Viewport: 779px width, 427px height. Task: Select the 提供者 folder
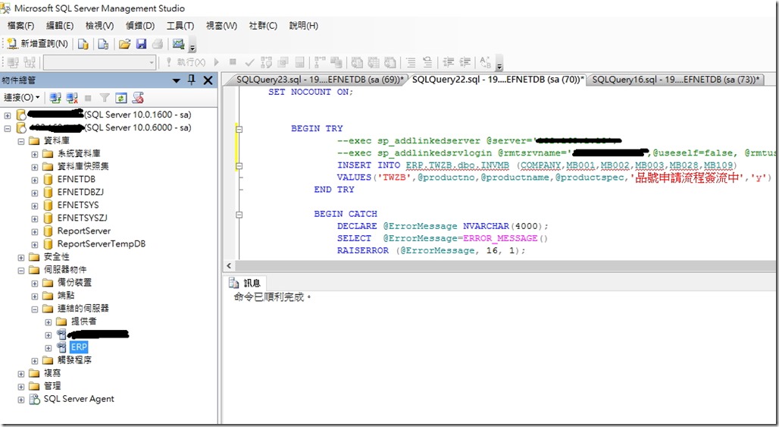tap(83, 321)
